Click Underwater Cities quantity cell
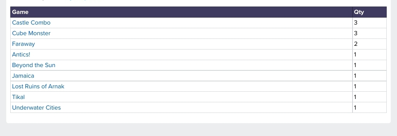397x136 pixels. [x=369, y=107]
